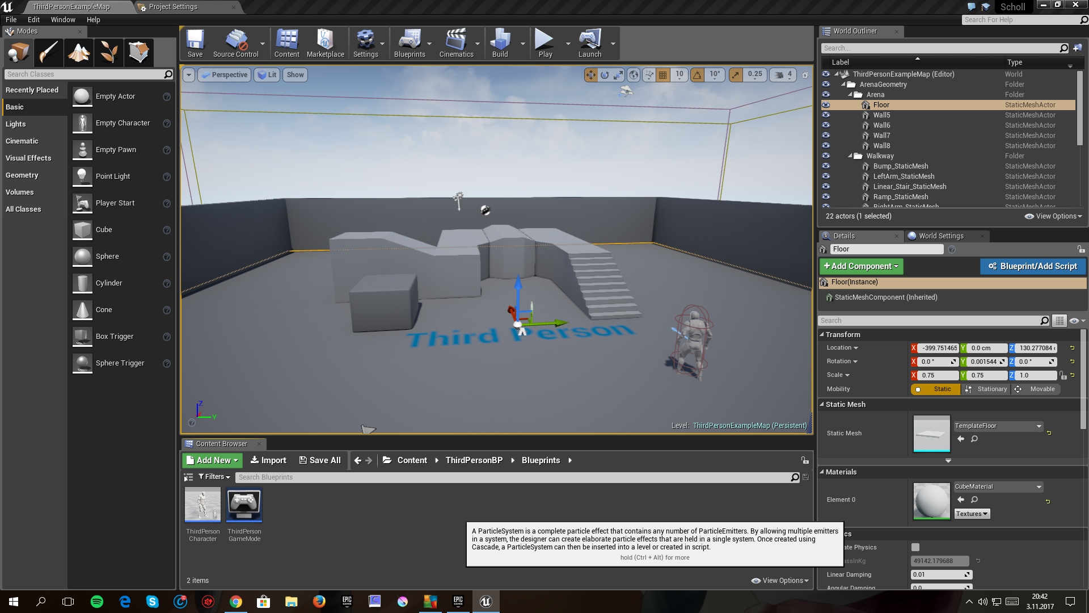Open the CubeMaterial dropdown

click(x=998, y=487)
